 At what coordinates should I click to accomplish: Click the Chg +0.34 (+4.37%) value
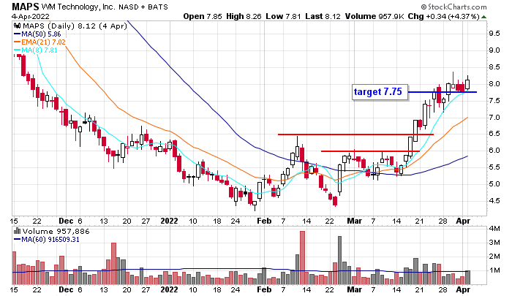(x=443, y=16)
